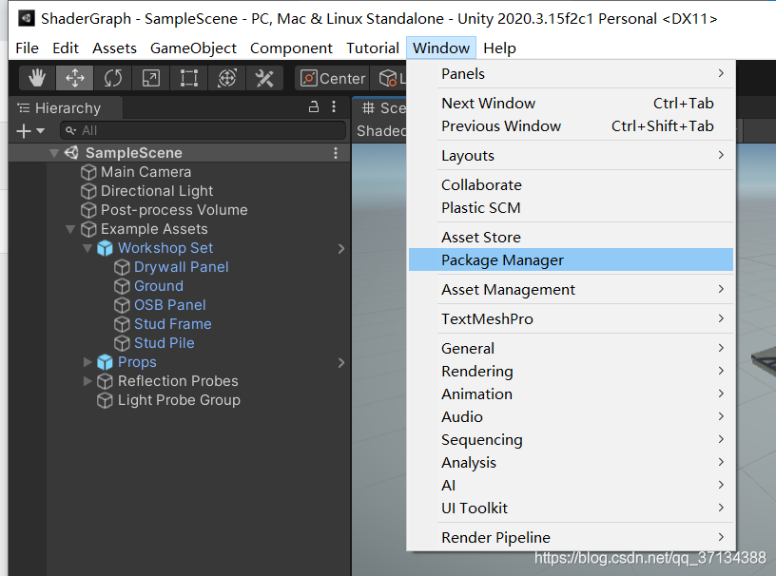Open the UI Toolkit submenu
Screen dimensions: 776x576
coord(572,508)
